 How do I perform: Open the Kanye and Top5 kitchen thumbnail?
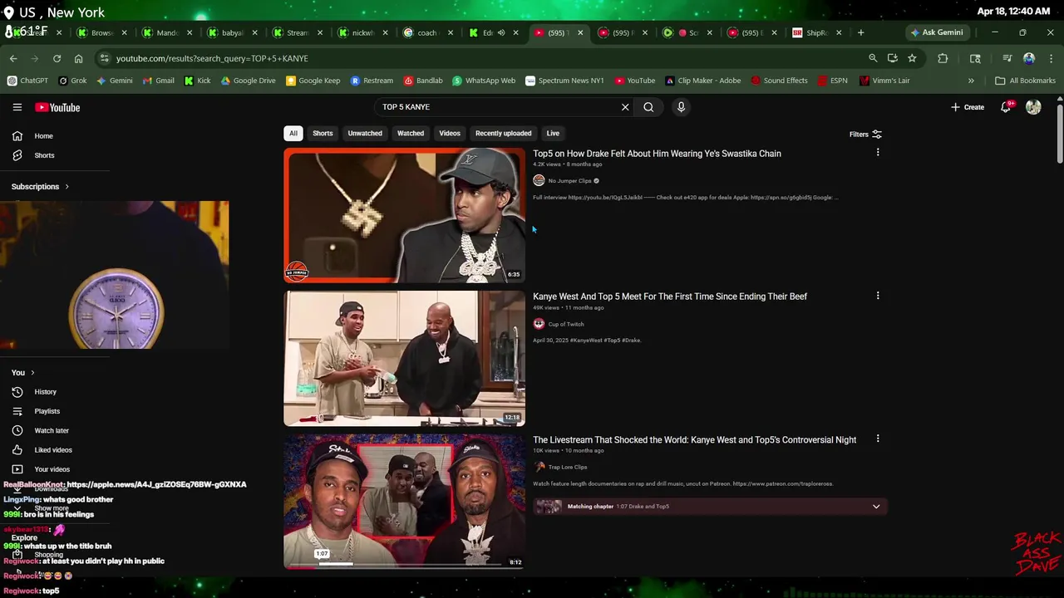[404, 358]
